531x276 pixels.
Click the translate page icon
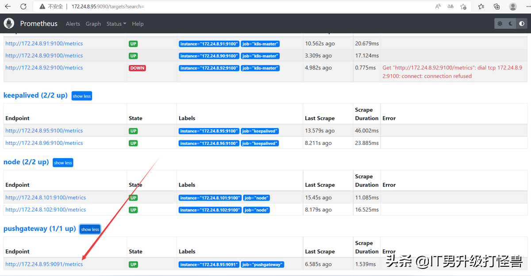(450, 7)
